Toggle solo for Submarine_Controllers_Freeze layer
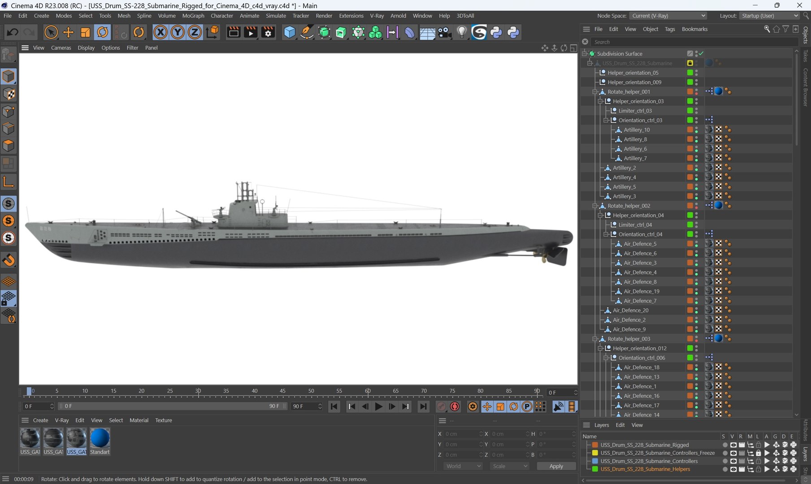 click(724, 453)
